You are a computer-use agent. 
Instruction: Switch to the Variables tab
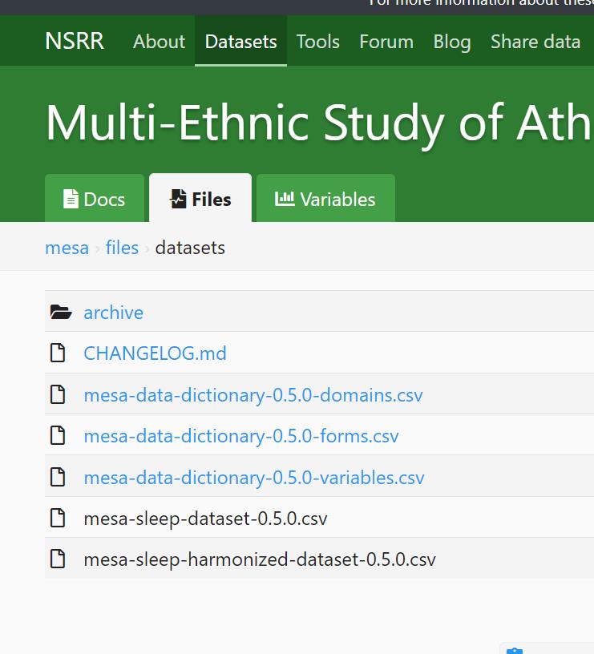tap(325, 199)
